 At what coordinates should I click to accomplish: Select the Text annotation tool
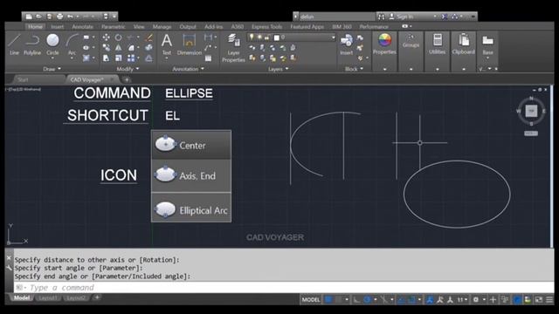(x=167, y=44)
